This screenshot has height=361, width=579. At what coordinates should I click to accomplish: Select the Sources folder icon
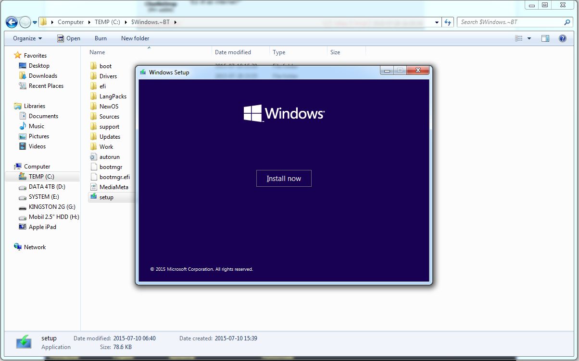point(94,117)
